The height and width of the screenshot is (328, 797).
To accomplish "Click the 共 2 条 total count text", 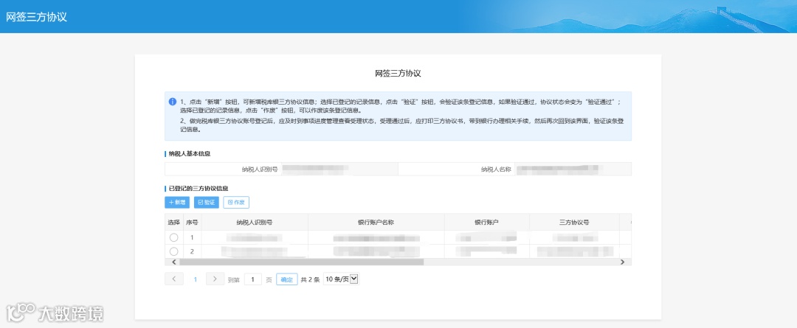I will (x=310, y=280).
